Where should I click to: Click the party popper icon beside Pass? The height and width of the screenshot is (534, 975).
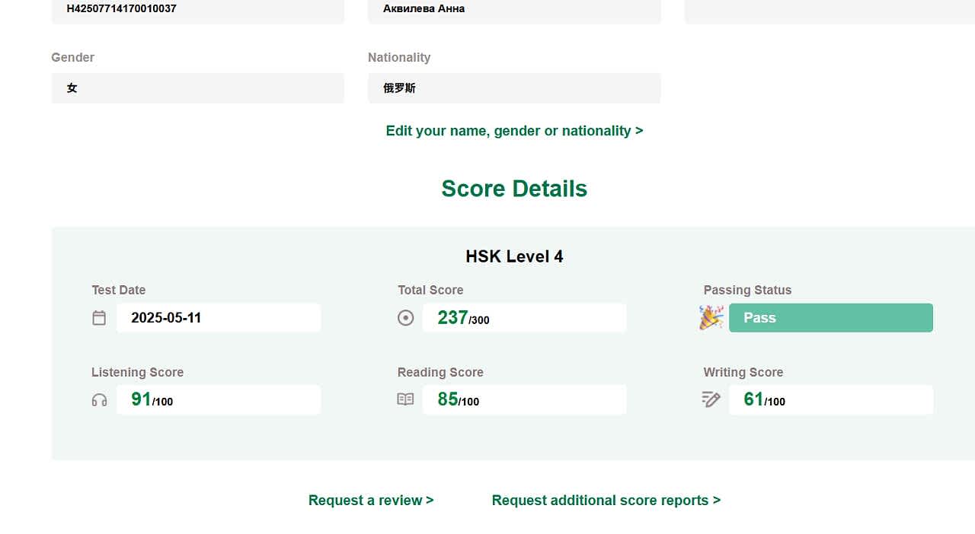click(x=711, y=317)
